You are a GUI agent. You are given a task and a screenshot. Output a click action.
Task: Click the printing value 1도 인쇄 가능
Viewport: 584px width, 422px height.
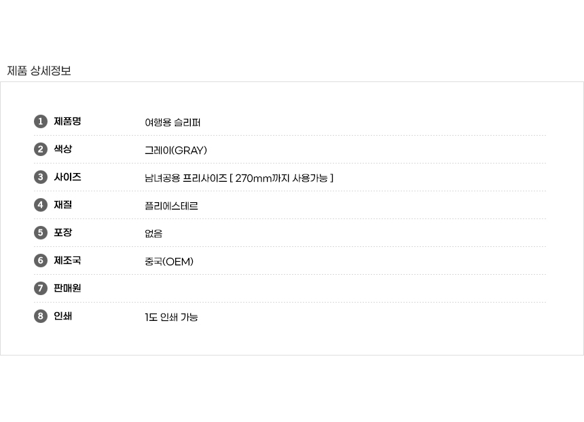point(171,318)
